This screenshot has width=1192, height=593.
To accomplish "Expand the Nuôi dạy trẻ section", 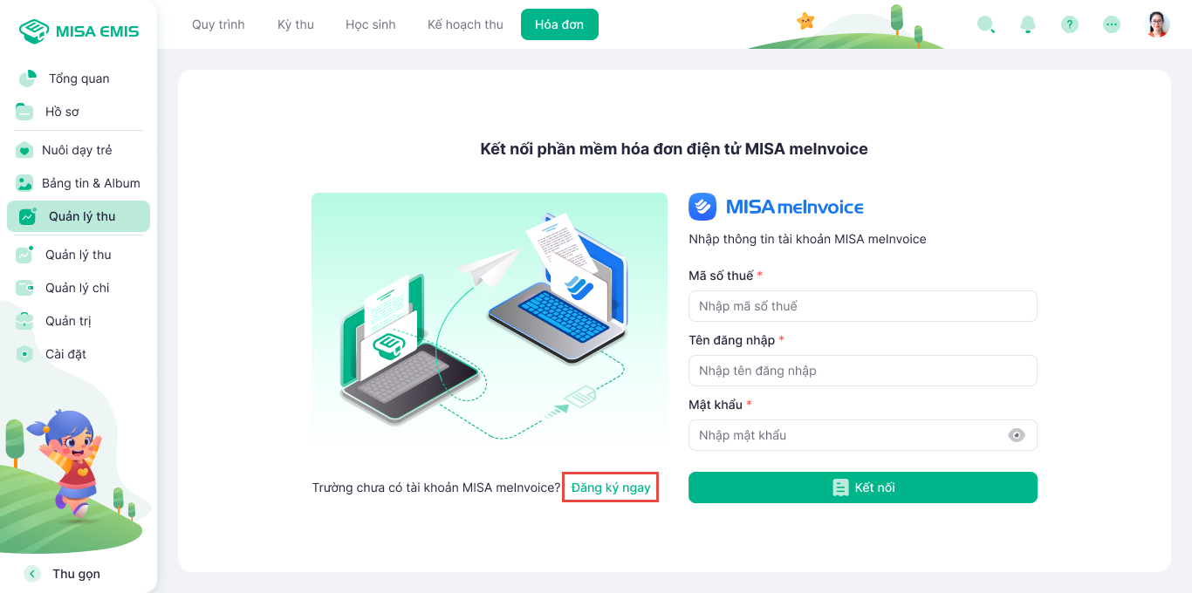I will tap(79, 150).
